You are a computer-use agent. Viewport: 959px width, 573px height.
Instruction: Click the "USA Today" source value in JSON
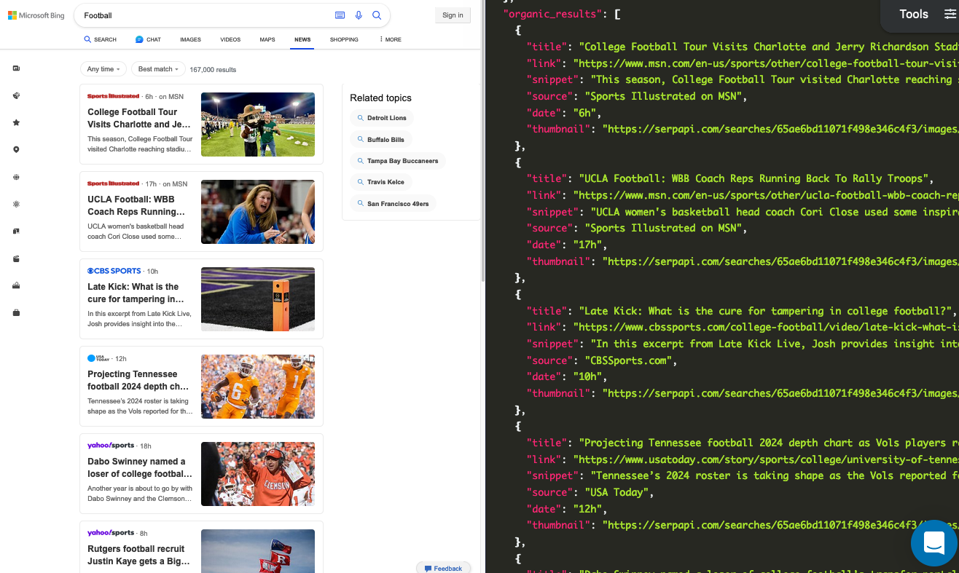(x=615, y=492)
